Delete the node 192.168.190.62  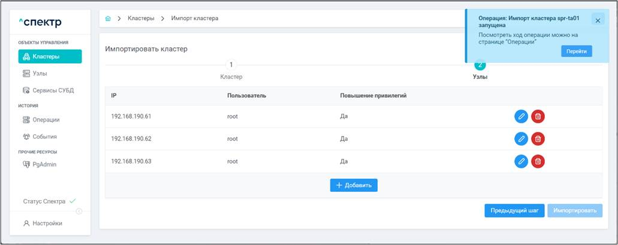[x=538, y=138]
